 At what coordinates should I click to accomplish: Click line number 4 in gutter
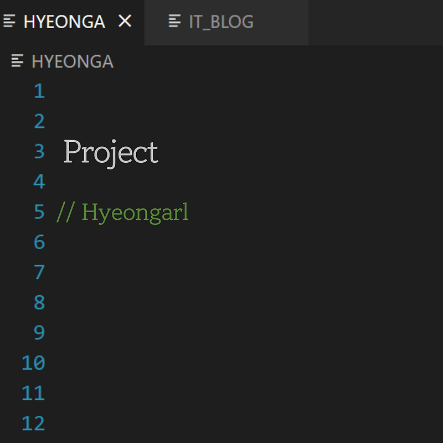39,182
